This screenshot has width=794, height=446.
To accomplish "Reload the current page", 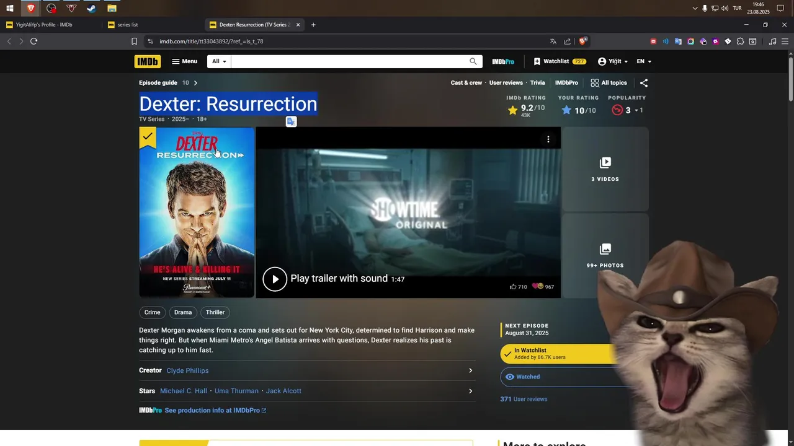I will point(33,42).
